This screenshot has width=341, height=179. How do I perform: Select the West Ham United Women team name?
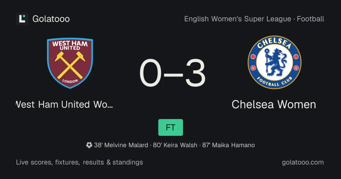(65, 105)
